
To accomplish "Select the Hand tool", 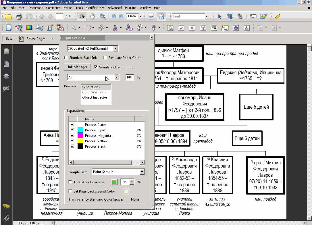I will click(x=92, y=16).
